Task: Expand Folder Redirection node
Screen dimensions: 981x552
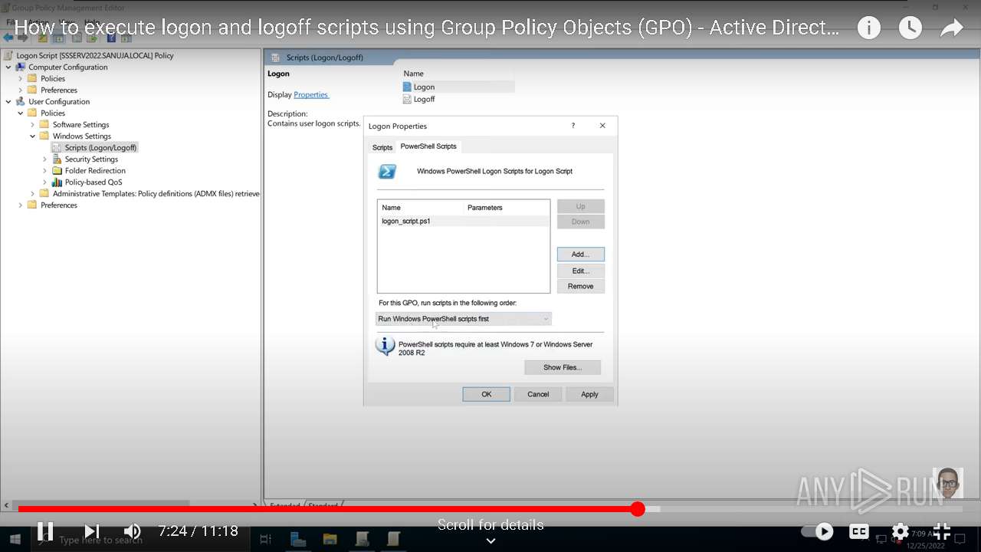Action: pyautogui.click(x=45, y=170)
